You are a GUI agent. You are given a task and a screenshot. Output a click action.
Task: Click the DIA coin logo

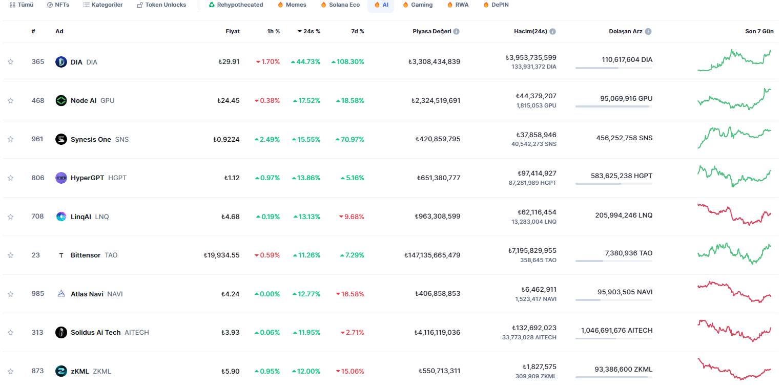click(61, 62)
